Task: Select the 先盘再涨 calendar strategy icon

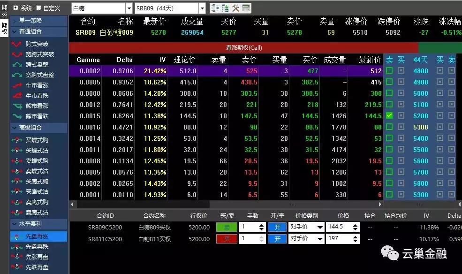Action: [x=16, y=236]
